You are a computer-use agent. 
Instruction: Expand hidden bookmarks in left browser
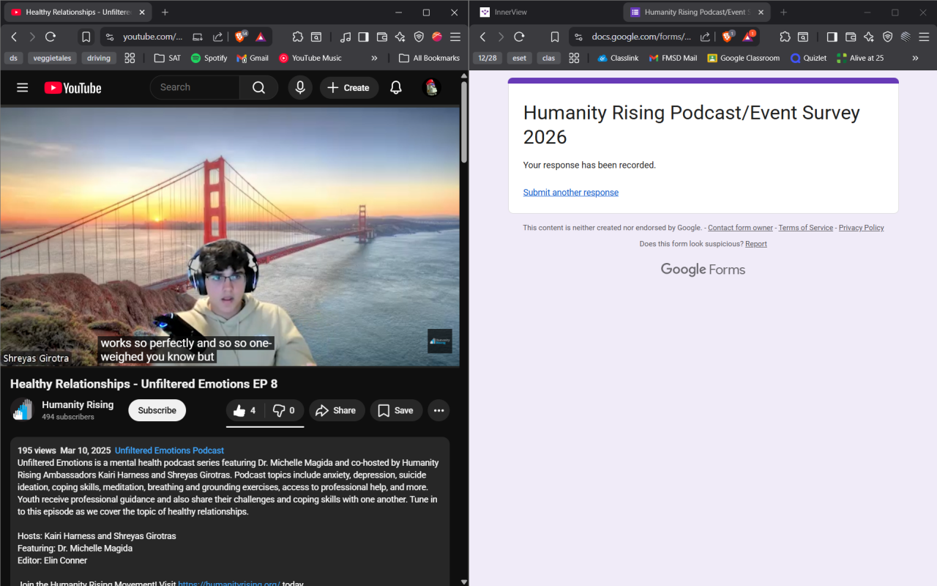click(x=374, y=58)
